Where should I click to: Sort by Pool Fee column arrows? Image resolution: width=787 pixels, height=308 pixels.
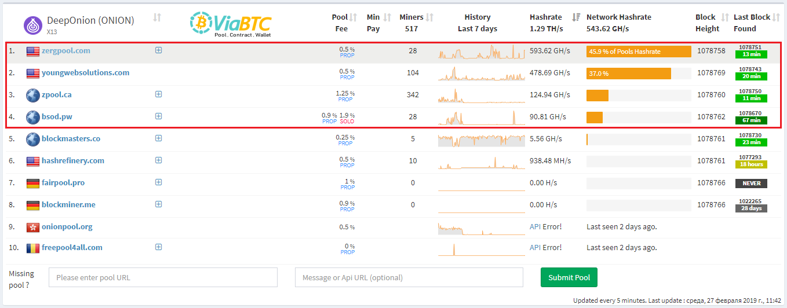354,17
